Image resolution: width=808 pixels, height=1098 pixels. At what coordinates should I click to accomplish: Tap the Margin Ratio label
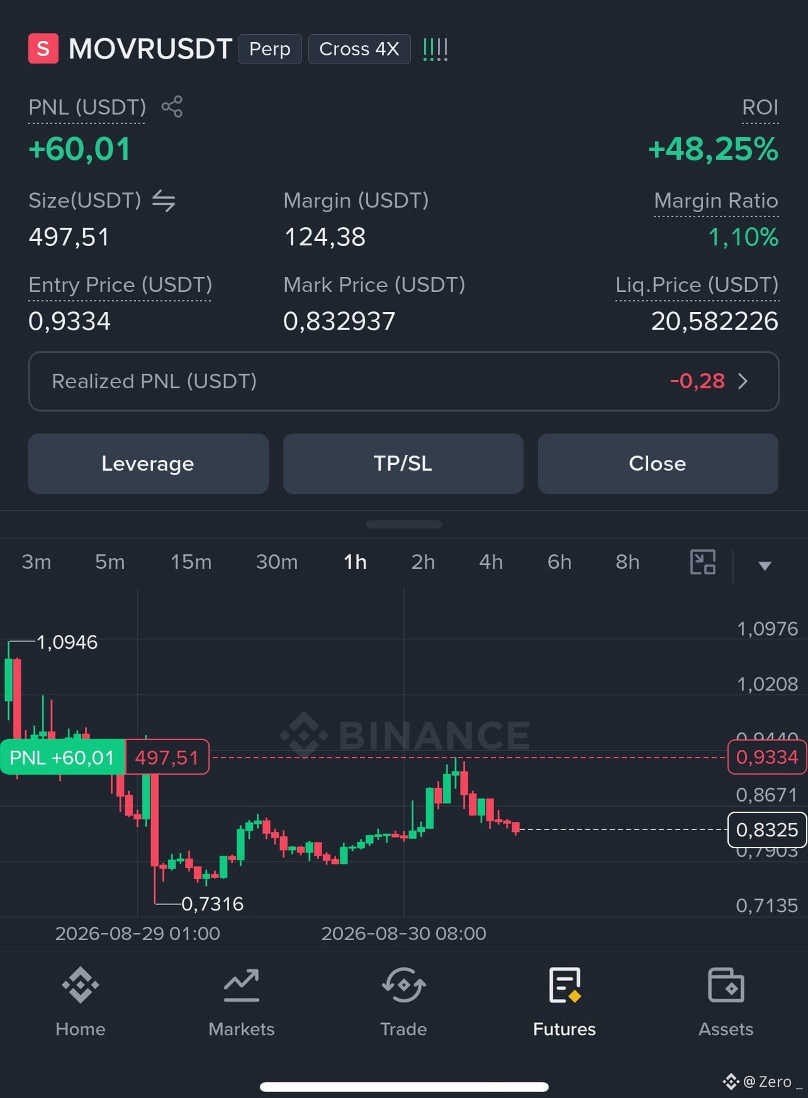coord(716,201)
